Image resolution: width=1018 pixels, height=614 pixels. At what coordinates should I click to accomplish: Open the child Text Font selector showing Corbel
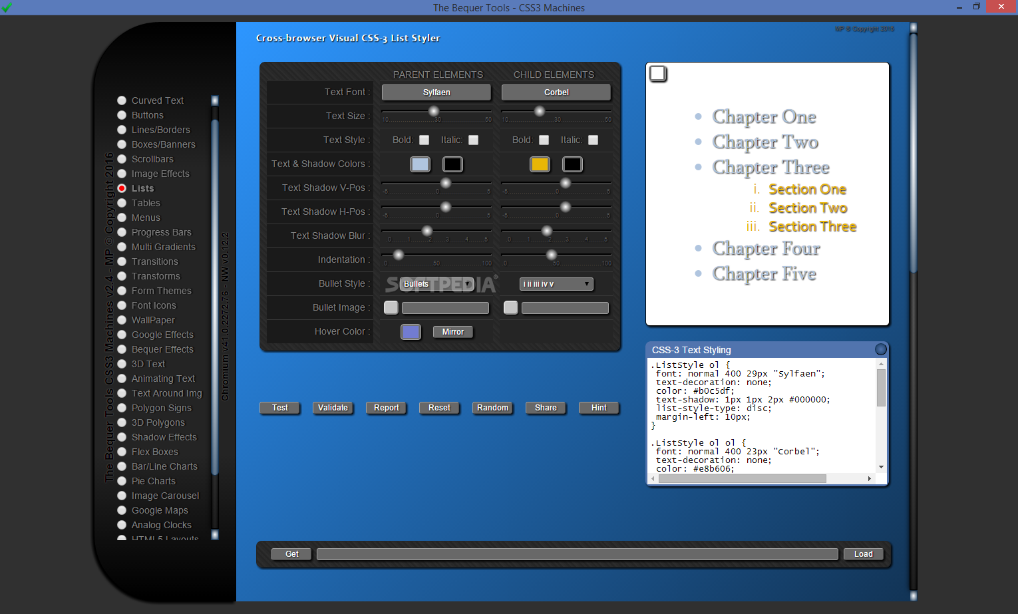[556, 92]
